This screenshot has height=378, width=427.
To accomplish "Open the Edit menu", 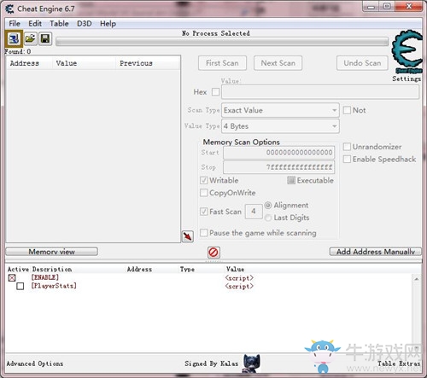I will click(x=35, y=24).
